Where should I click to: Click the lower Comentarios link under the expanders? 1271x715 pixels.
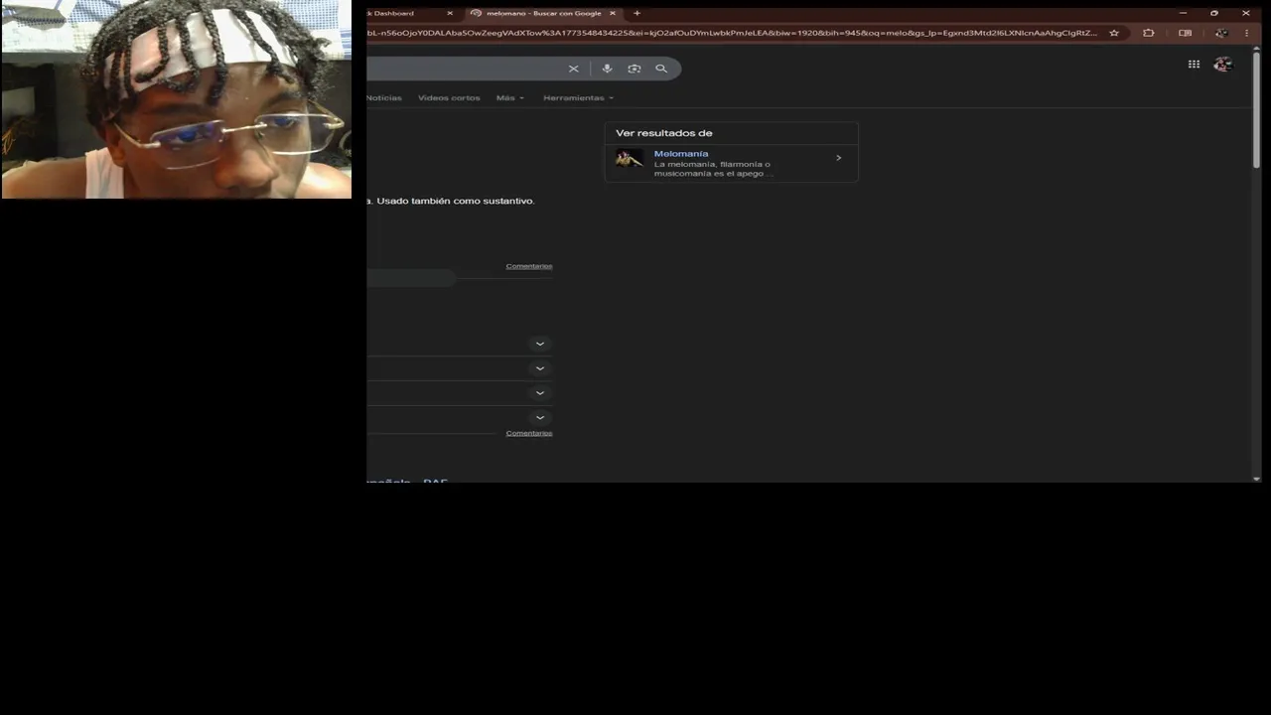(529, 433)
